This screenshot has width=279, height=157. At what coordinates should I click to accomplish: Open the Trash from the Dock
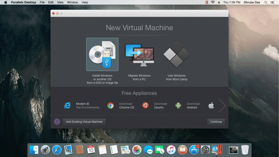tap(245, 150)
